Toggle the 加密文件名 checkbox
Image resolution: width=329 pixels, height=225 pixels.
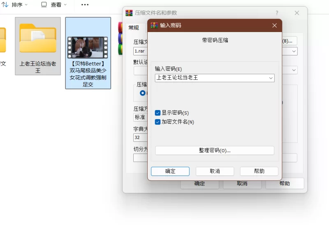pyautogui.click(x=158, y=122)
